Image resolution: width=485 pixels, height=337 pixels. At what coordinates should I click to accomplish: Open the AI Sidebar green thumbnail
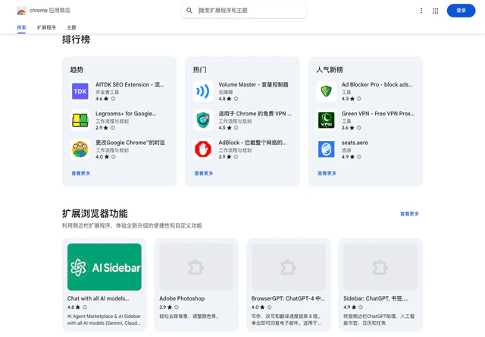pos(105,267)
